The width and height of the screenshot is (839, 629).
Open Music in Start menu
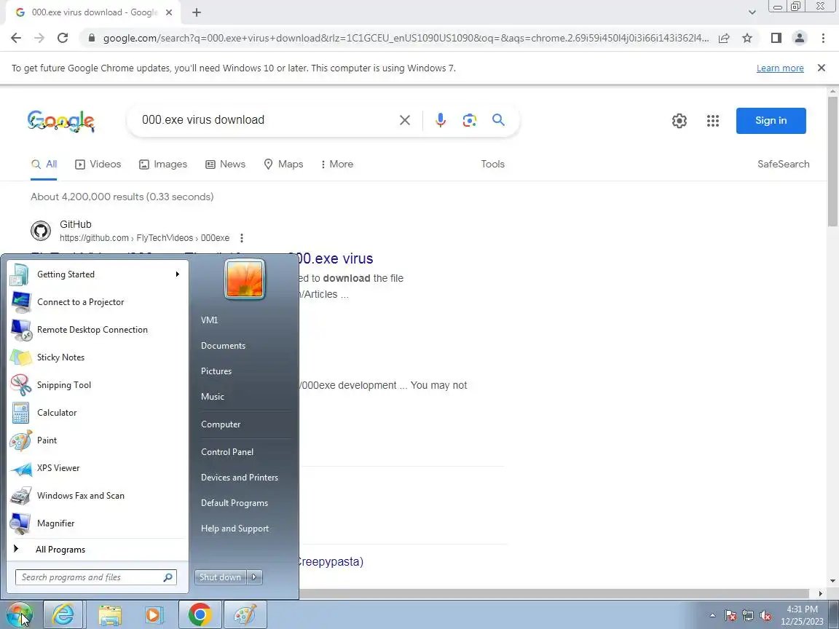click(213, 397)
